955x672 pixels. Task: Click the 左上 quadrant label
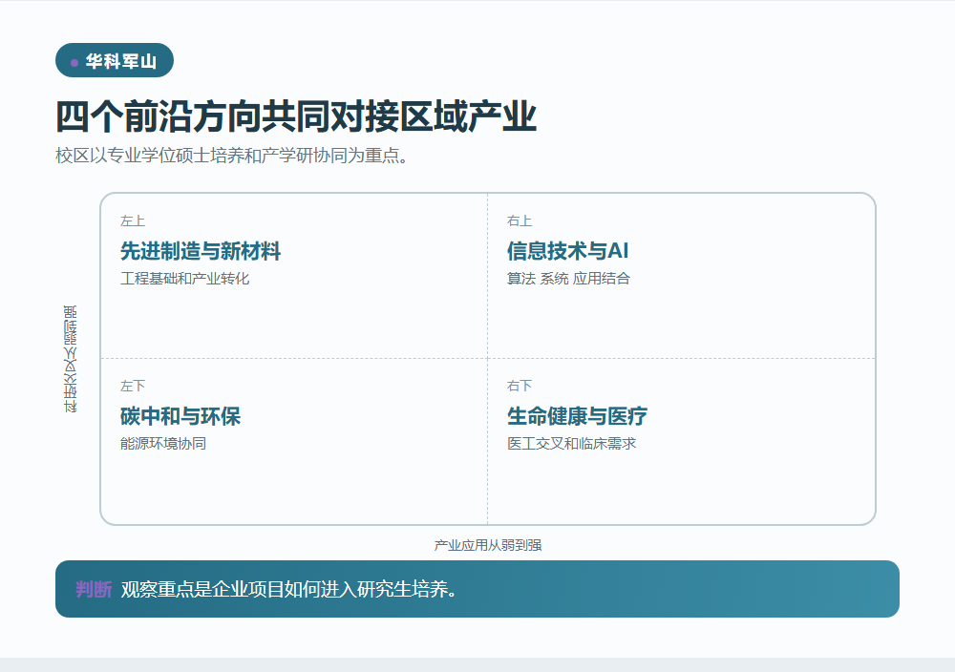tap(133, 220)
